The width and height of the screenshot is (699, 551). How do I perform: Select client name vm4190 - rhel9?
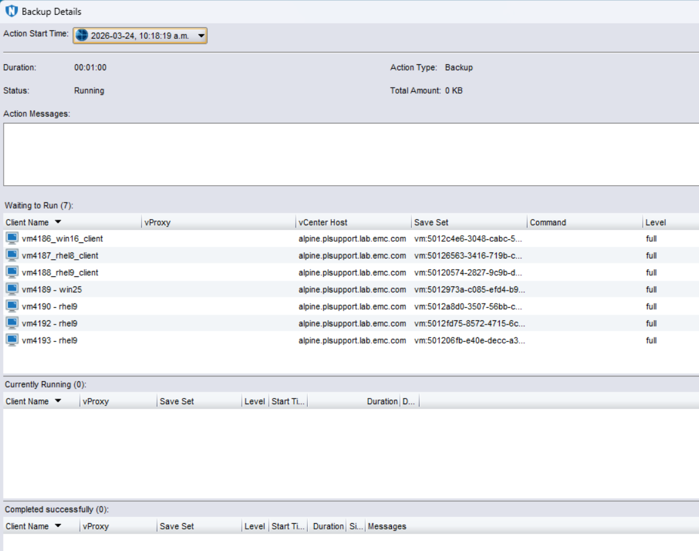click(49, 306)
